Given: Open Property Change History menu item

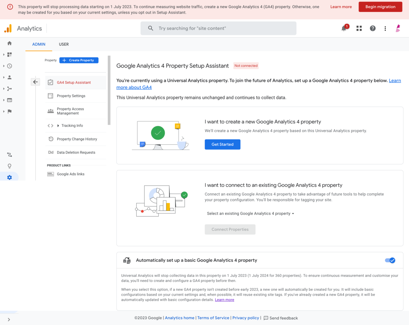Looking at the screenshot, I should point(76,139).
